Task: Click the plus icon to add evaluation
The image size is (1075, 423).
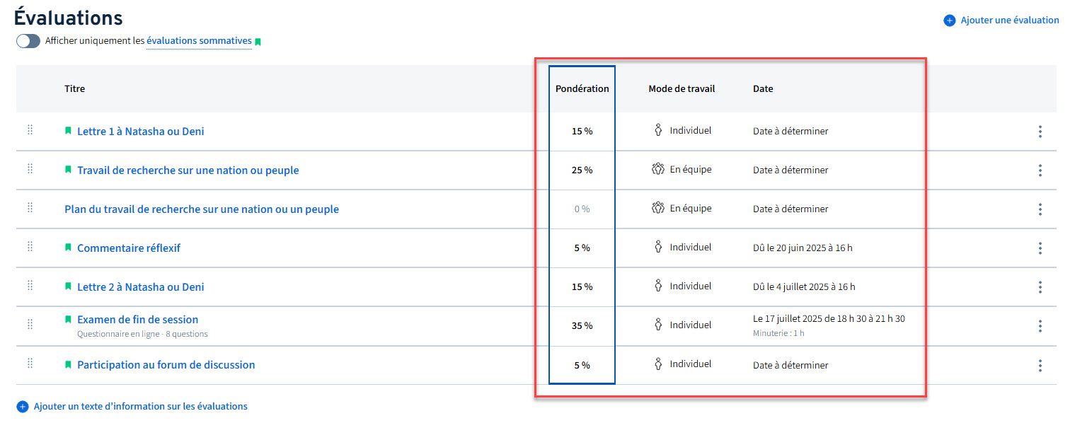Action: coord(950,21)
